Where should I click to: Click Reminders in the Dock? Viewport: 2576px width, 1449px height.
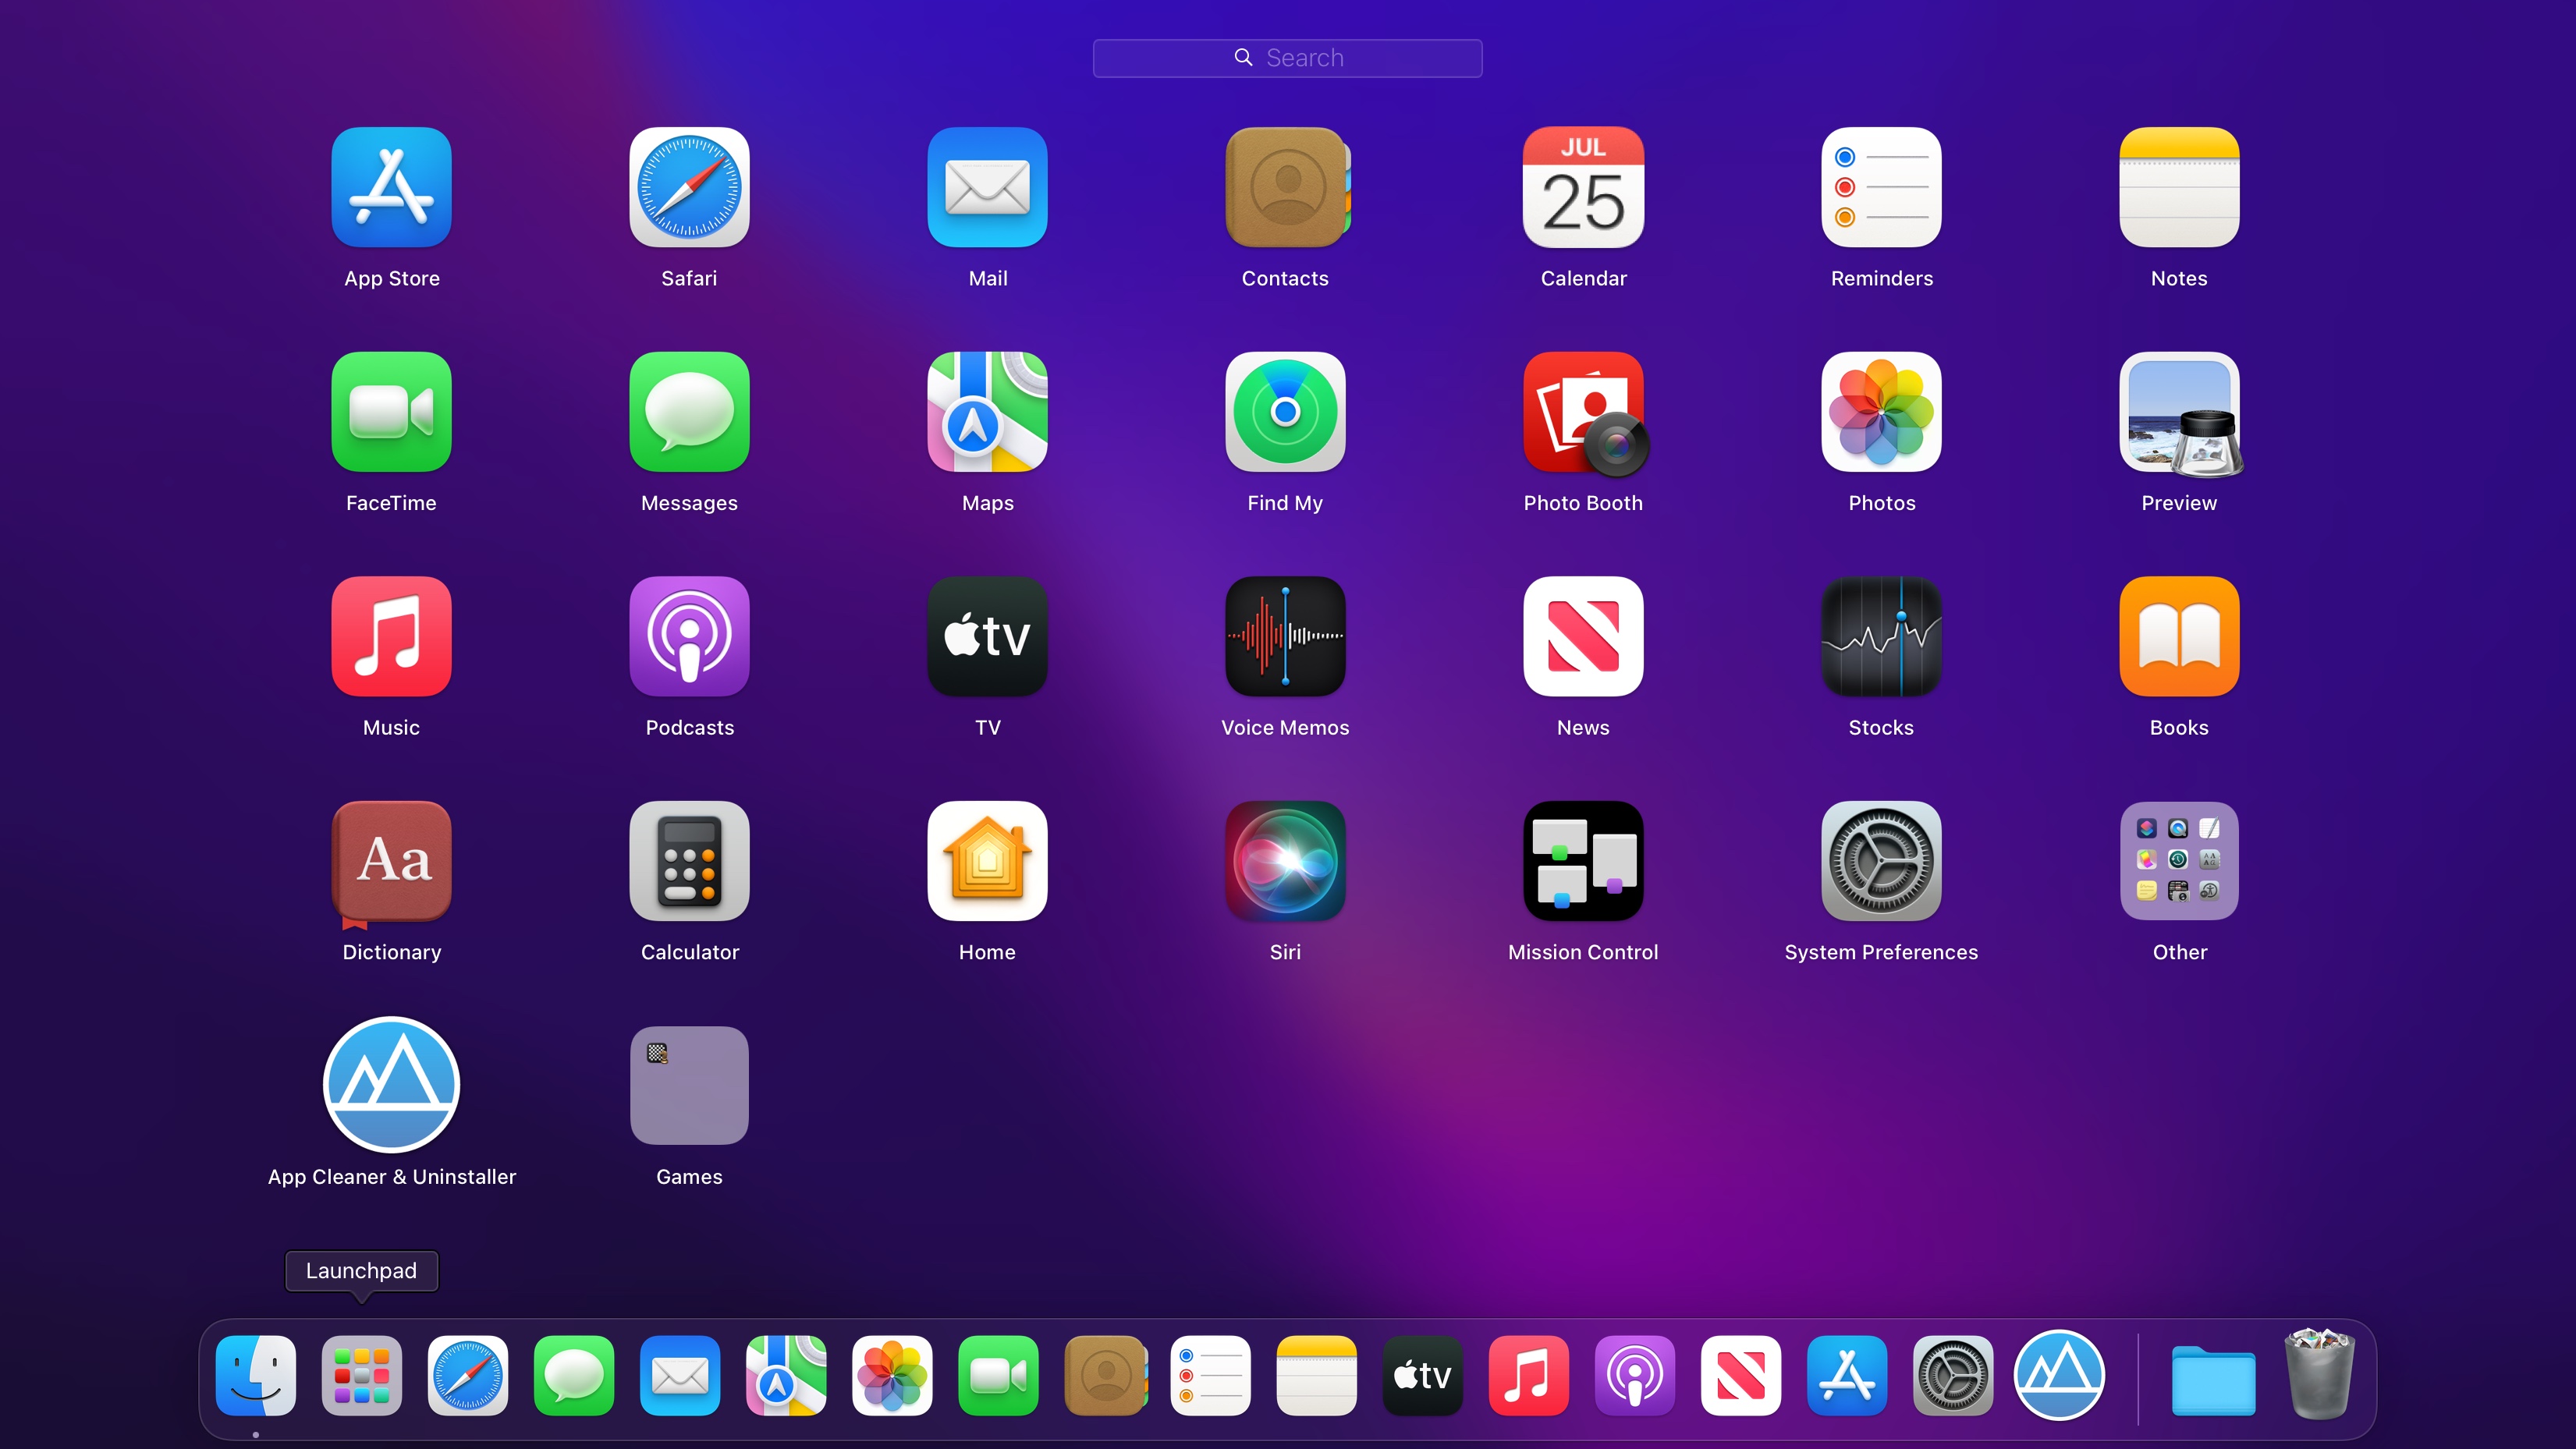1210,1376
